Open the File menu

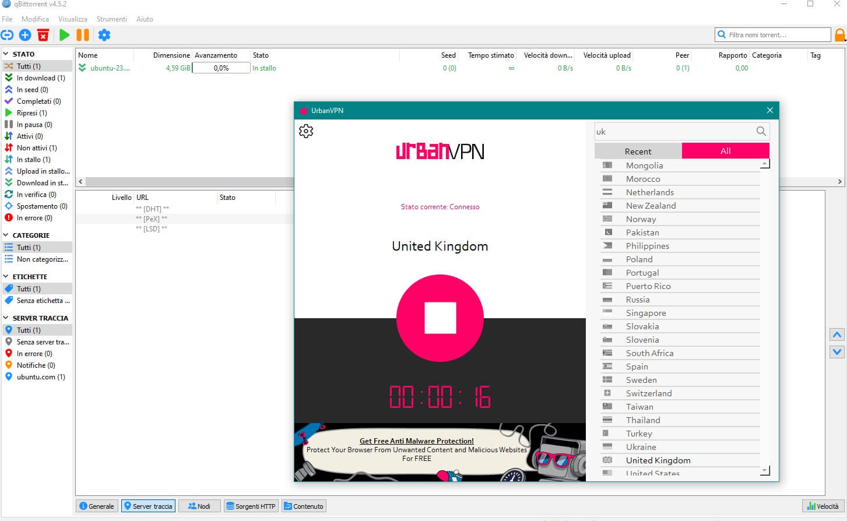[x=7, y=19]
